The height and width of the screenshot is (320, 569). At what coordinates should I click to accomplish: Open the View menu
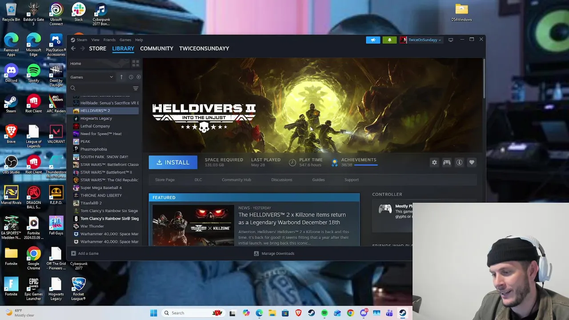click(x=95, y=40)
